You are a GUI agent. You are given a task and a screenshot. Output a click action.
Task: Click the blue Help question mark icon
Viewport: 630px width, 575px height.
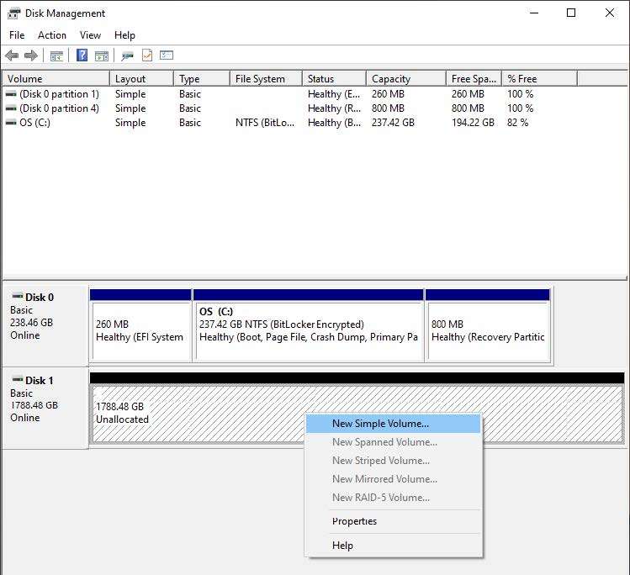(82, 55)
